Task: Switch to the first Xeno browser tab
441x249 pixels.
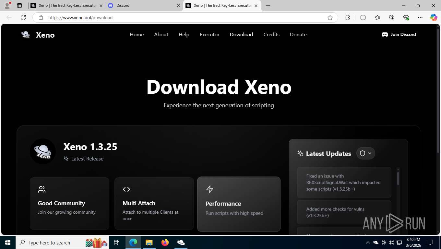Action: pyautogui.click(x=67, y=6)
